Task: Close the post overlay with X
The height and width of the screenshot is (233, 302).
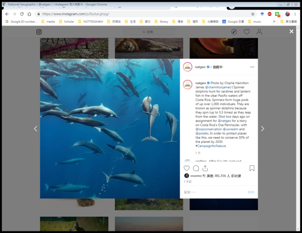Action: pos(291,31)
